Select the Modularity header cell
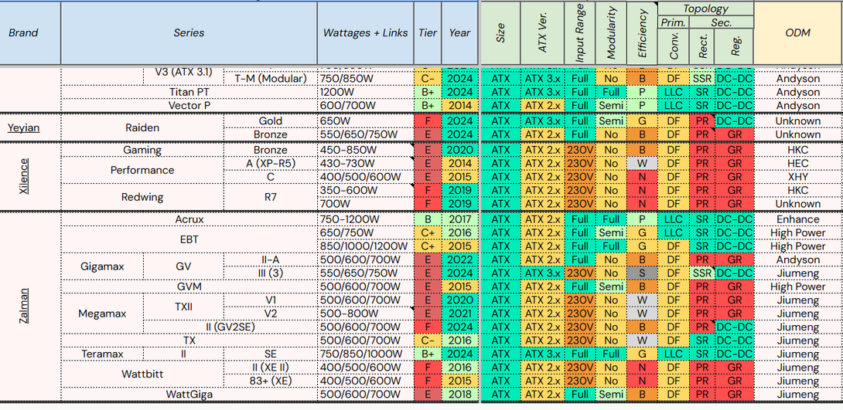Viewport: 843px width, 410px height. (x=611, y=33)
